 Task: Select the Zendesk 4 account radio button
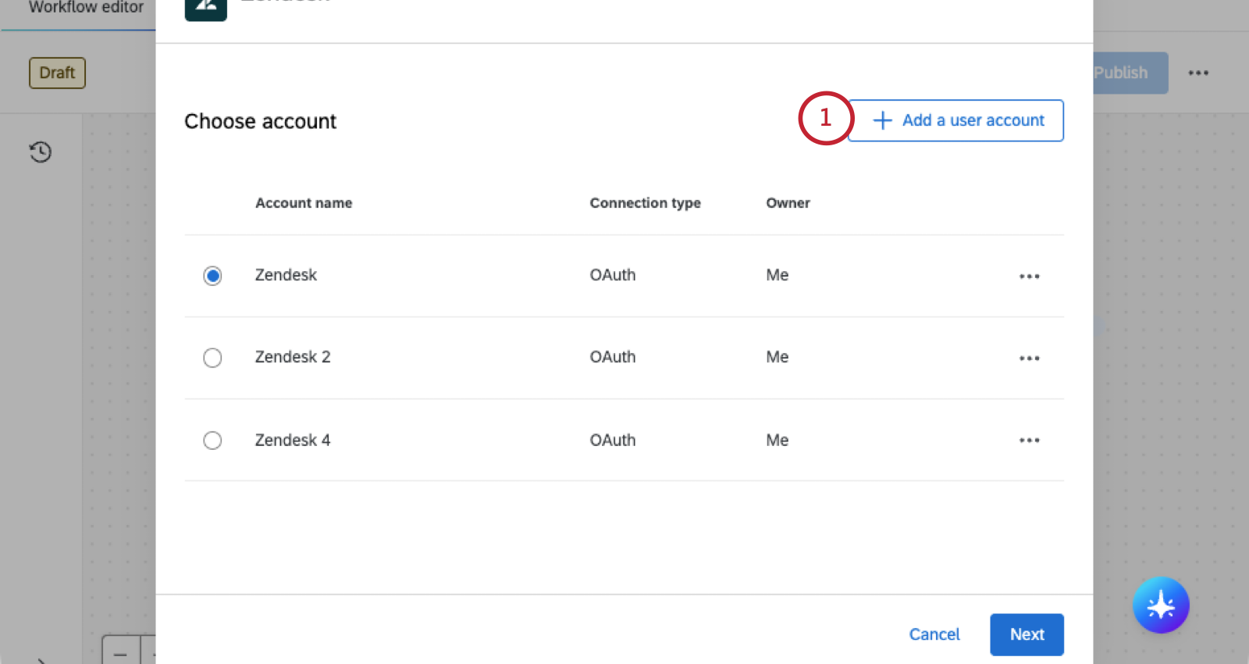pyautogui.click(x=212, y=441)
